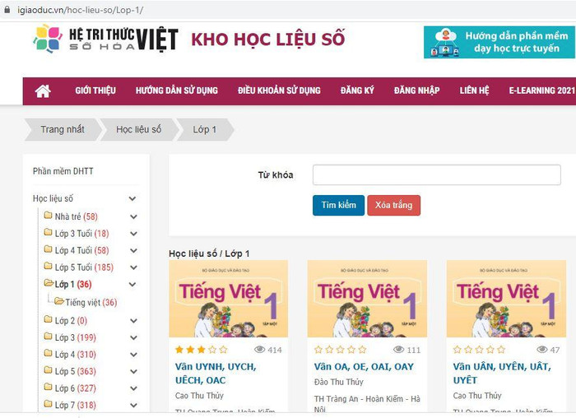This screenshot has height=418, width=576.
Task: Expand the Lớp 4 (310) chevron
Action: (x=133, y=355)
